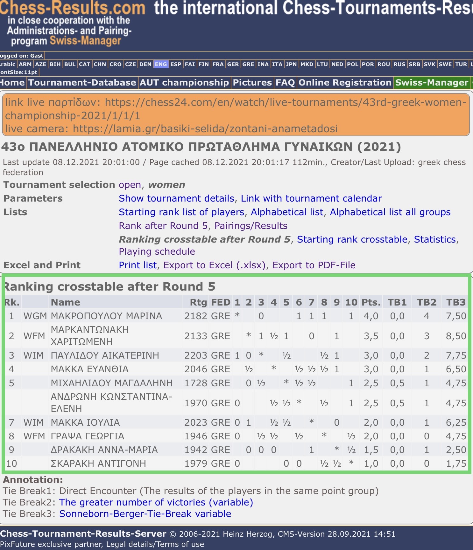Click player name ΜΑΚΚΑ ΙΟΥΛΙΑ
This screenshot has height=550, width=473.
pos(85,423)
